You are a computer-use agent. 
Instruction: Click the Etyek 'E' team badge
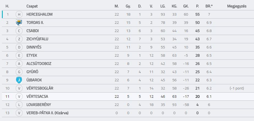pos(19,56)
